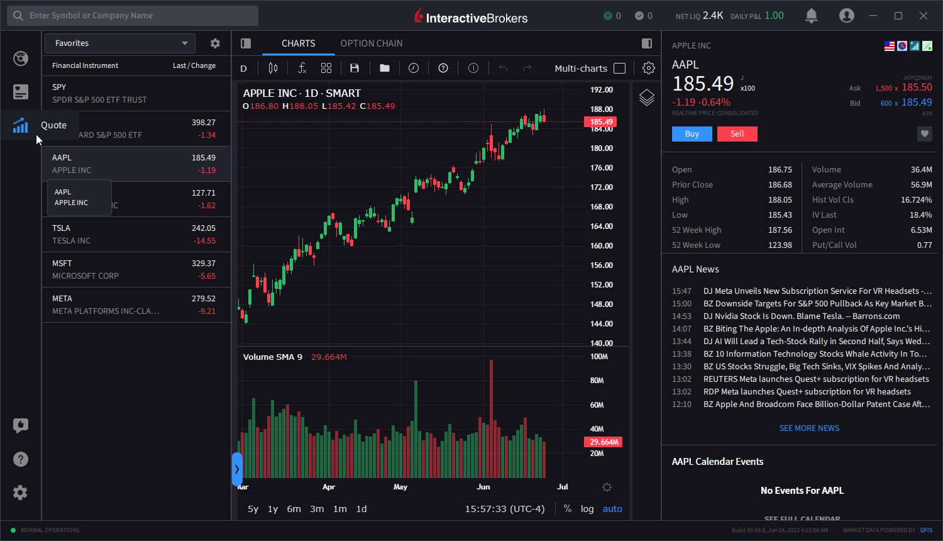The image size is (943, 541).
Task: Undo last chart action
Action: (x=503, y=68)
